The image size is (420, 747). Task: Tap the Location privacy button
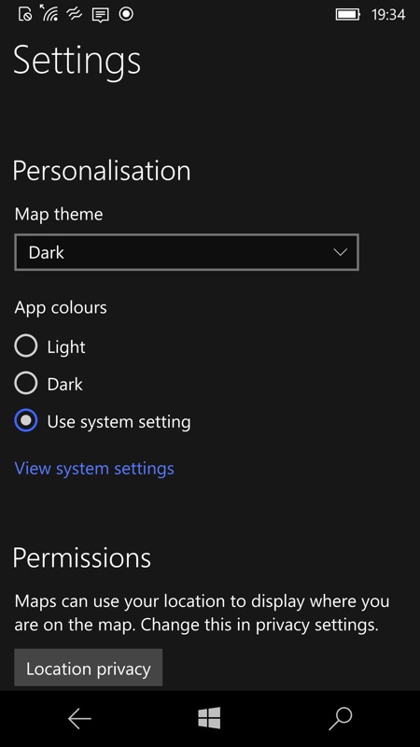click(88, 668)
